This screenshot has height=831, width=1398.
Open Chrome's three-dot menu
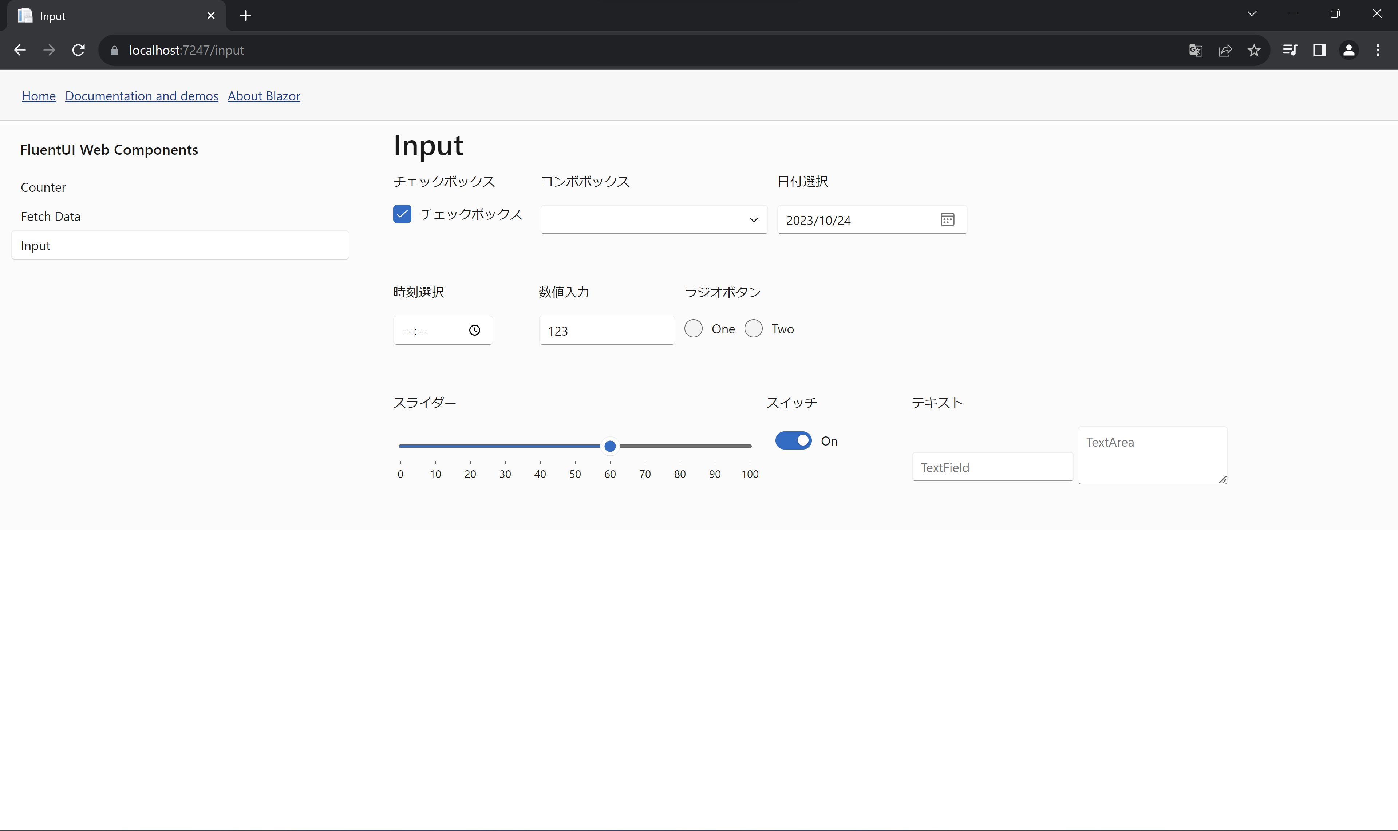(x=1378, y=50)
